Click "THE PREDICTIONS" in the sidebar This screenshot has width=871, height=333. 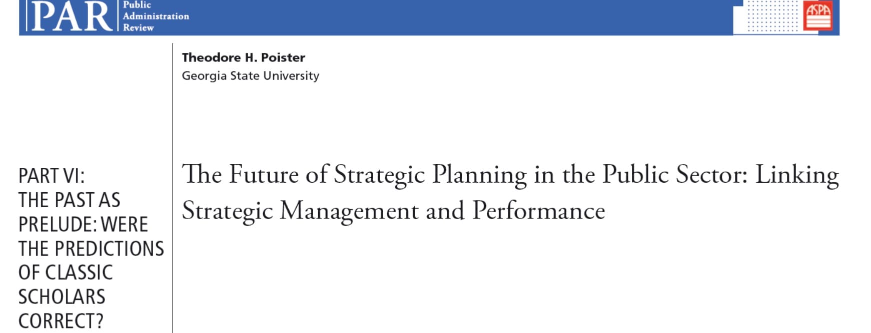[91, 249]
